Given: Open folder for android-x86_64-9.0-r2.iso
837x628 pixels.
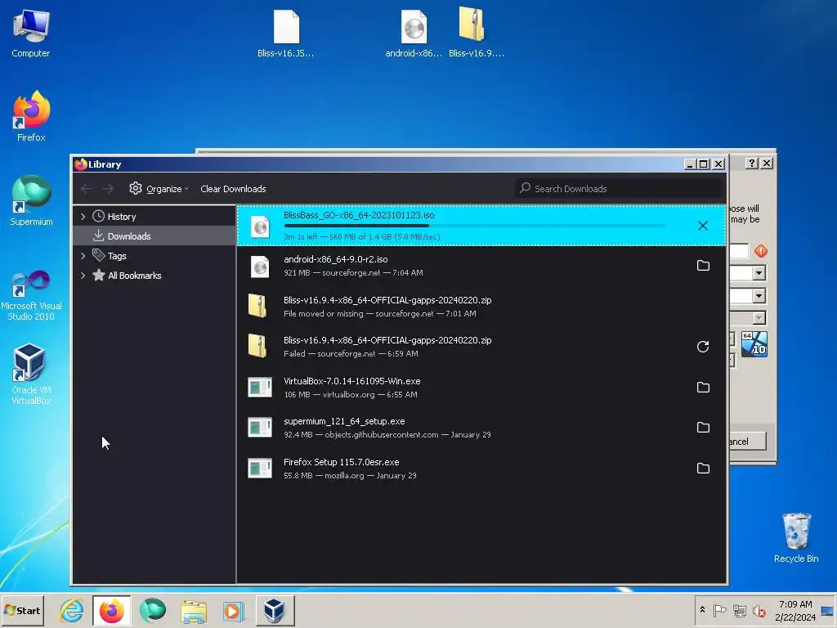Looking at the screenshot, I should (x=703, y=266).
